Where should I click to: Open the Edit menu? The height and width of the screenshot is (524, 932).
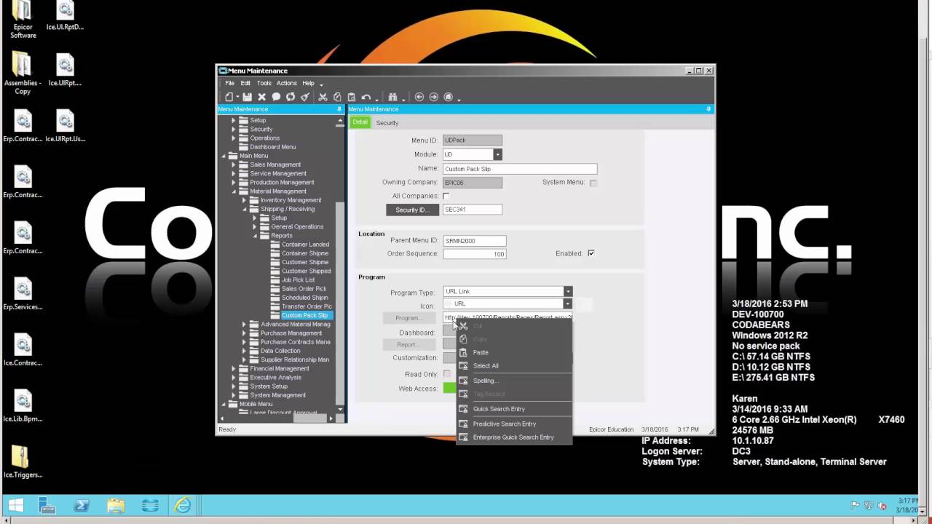coord(245,83)
